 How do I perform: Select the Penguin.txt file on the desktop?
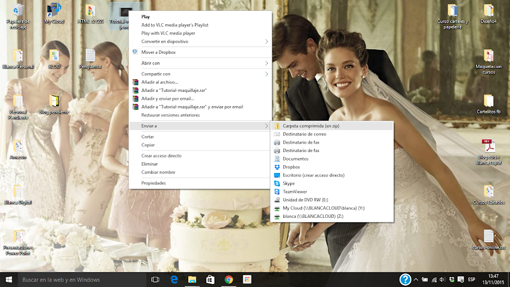(x=90, y=56)
